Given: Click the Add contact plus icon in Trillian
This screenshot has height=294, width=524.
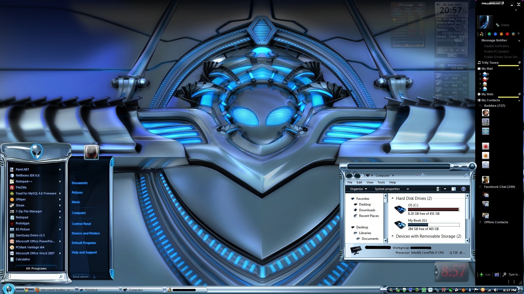Looking at the screenshot, I should click(481, 275).
